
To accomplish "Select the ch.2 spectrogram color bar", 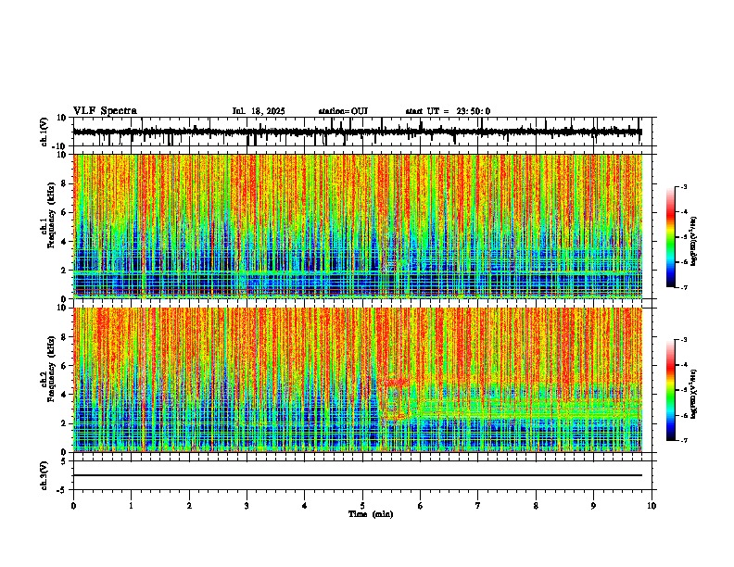I will 671,390.
